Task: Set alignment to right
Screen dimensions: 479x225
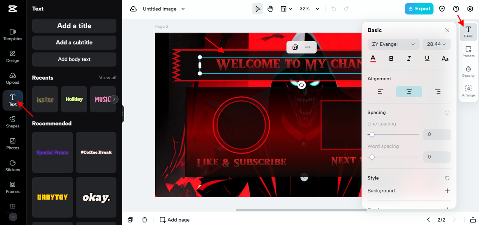Action: 437,92
